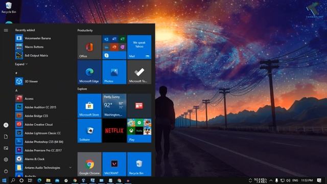Select the Recycle Bin desktop icon
The image size is (327, 184).
click(9, 8)
